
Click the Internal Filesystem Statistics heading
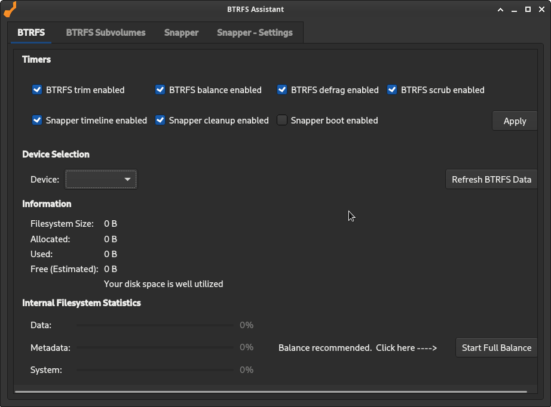(81, 303)
